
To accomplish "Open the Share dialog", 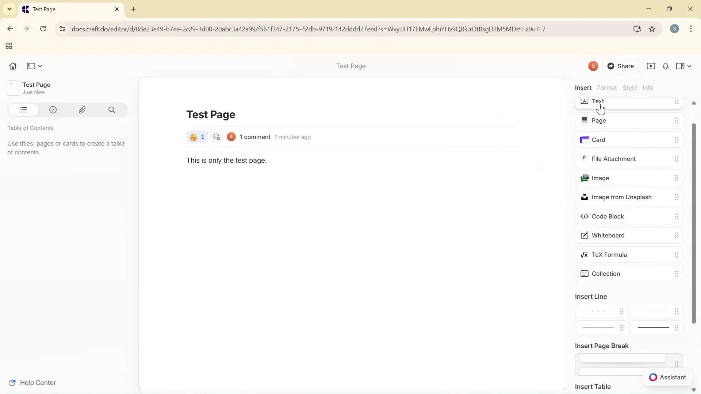I will pos(621,66).
